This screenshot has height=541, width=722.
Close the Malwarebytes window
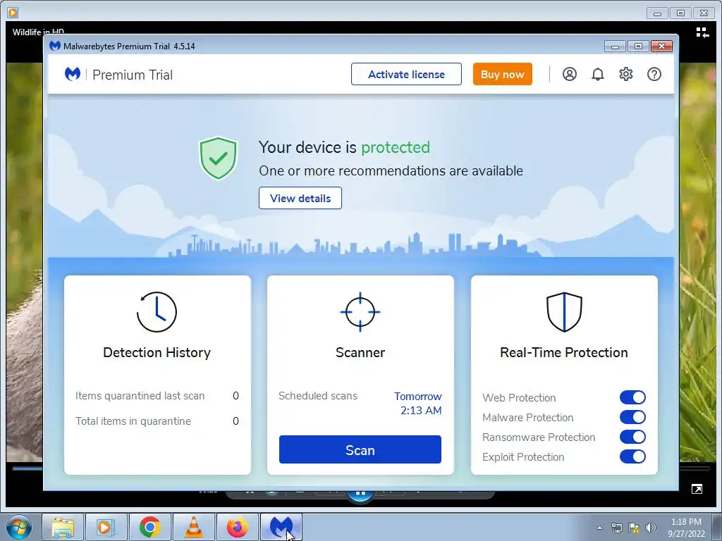pyautogui.click(x=661, y=46)
